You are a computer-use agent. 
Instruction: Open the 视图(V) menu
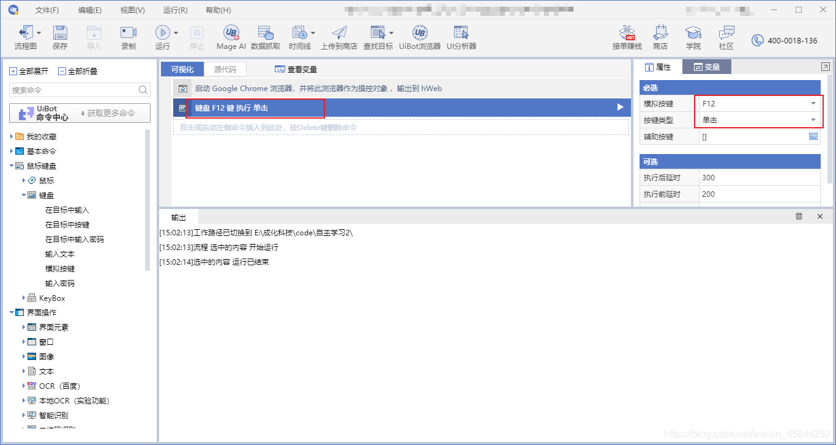click(x=133, y=10)
